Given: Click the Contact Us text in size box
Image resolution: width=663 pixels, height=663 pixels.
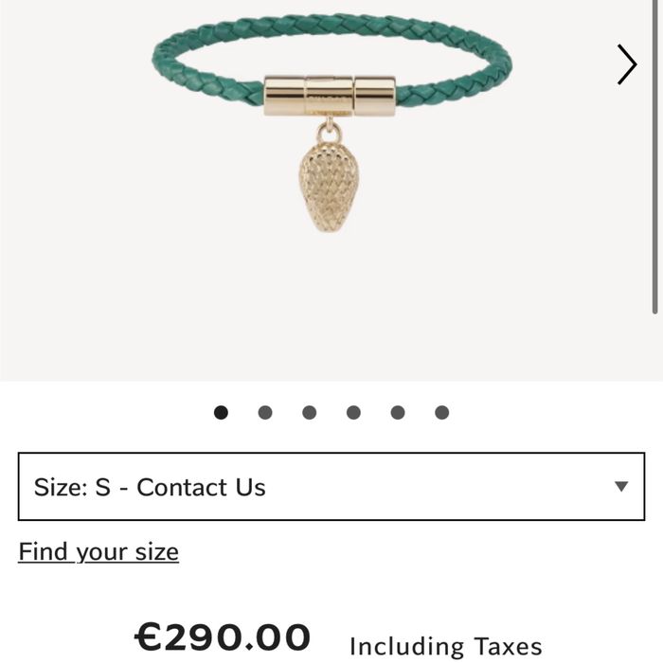Looking at the screenshot, I should (x=201, y=487).
